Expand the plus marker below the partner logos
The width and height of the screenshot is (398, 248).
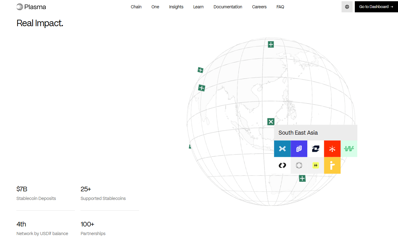[302, 178]
